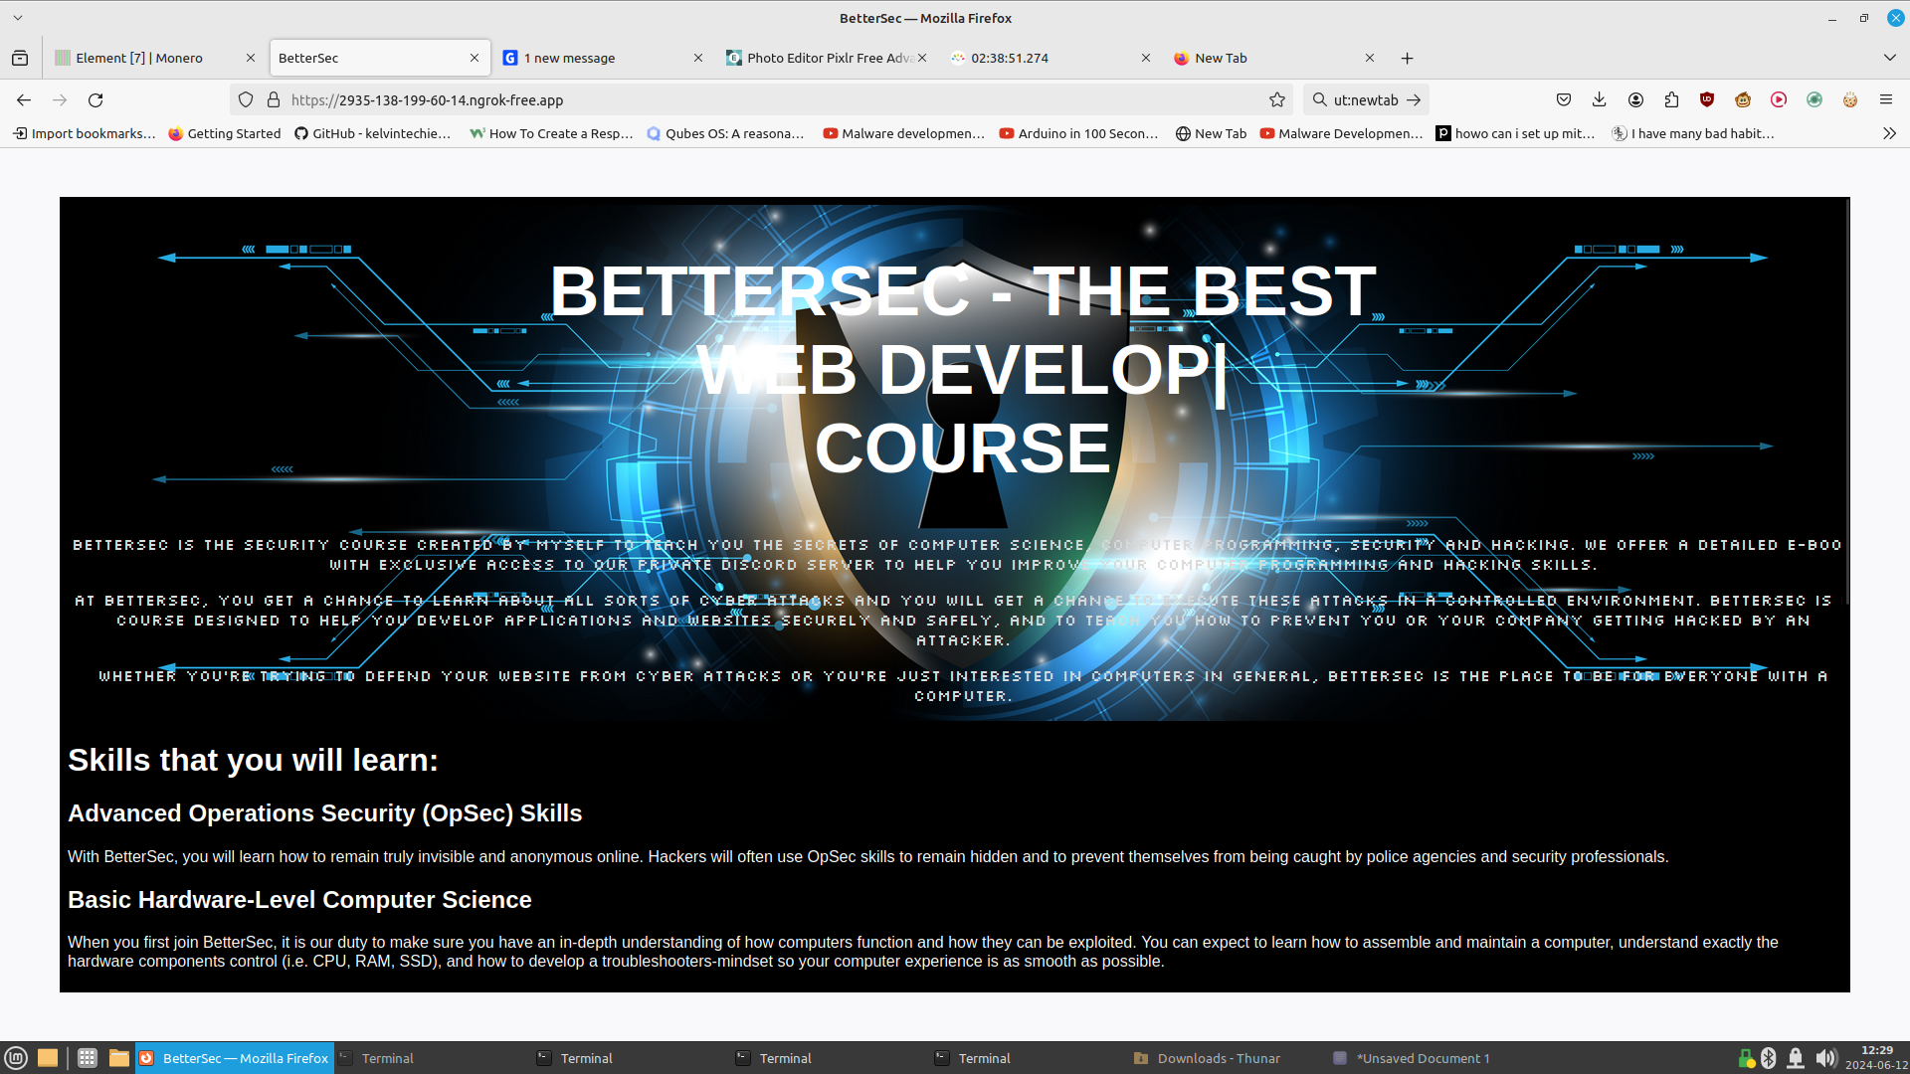
Task: Reload the current page
Action: click(x=95, y=99)
